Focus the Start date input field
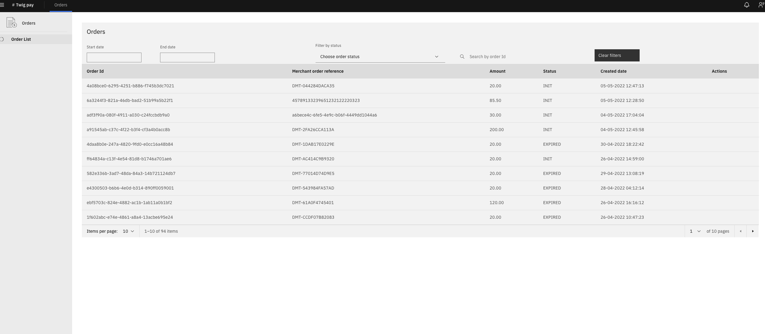Image resolution: width=765 pixels, height=334 pixels. tap(114, 57)
